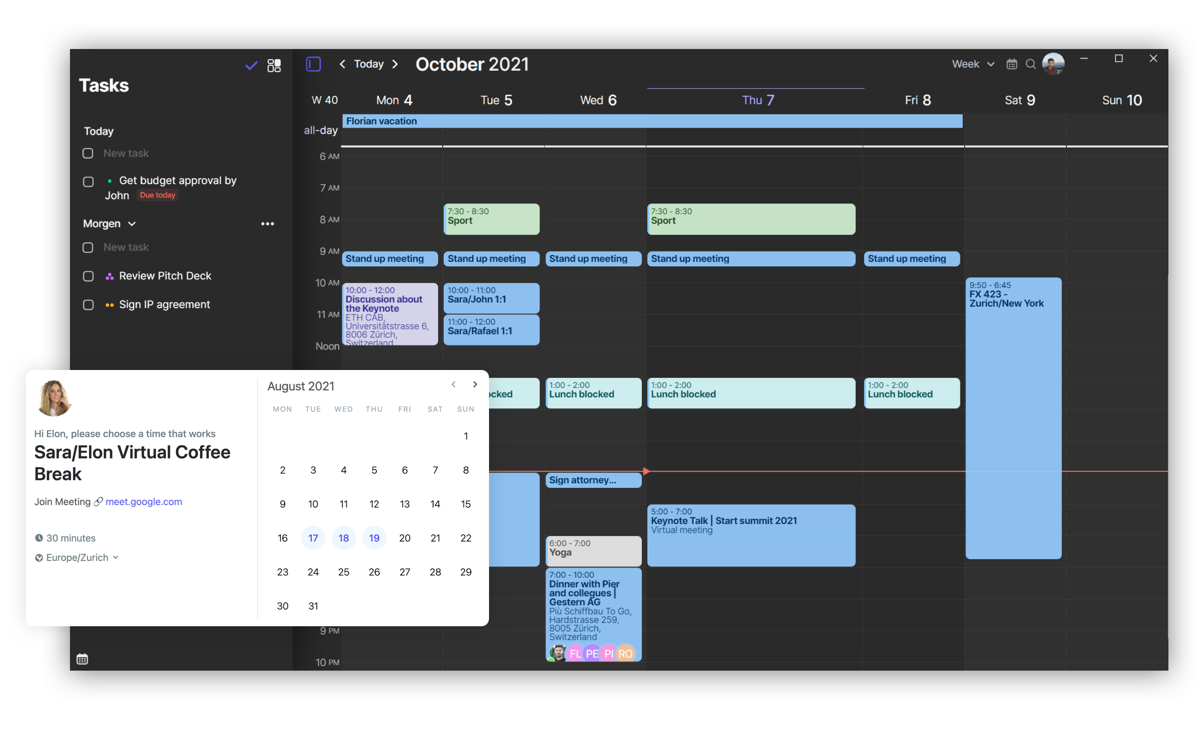Go to next month in the August 2021 picker
The height and width of the screenshot is (740, 1204).
coord(474,385)
